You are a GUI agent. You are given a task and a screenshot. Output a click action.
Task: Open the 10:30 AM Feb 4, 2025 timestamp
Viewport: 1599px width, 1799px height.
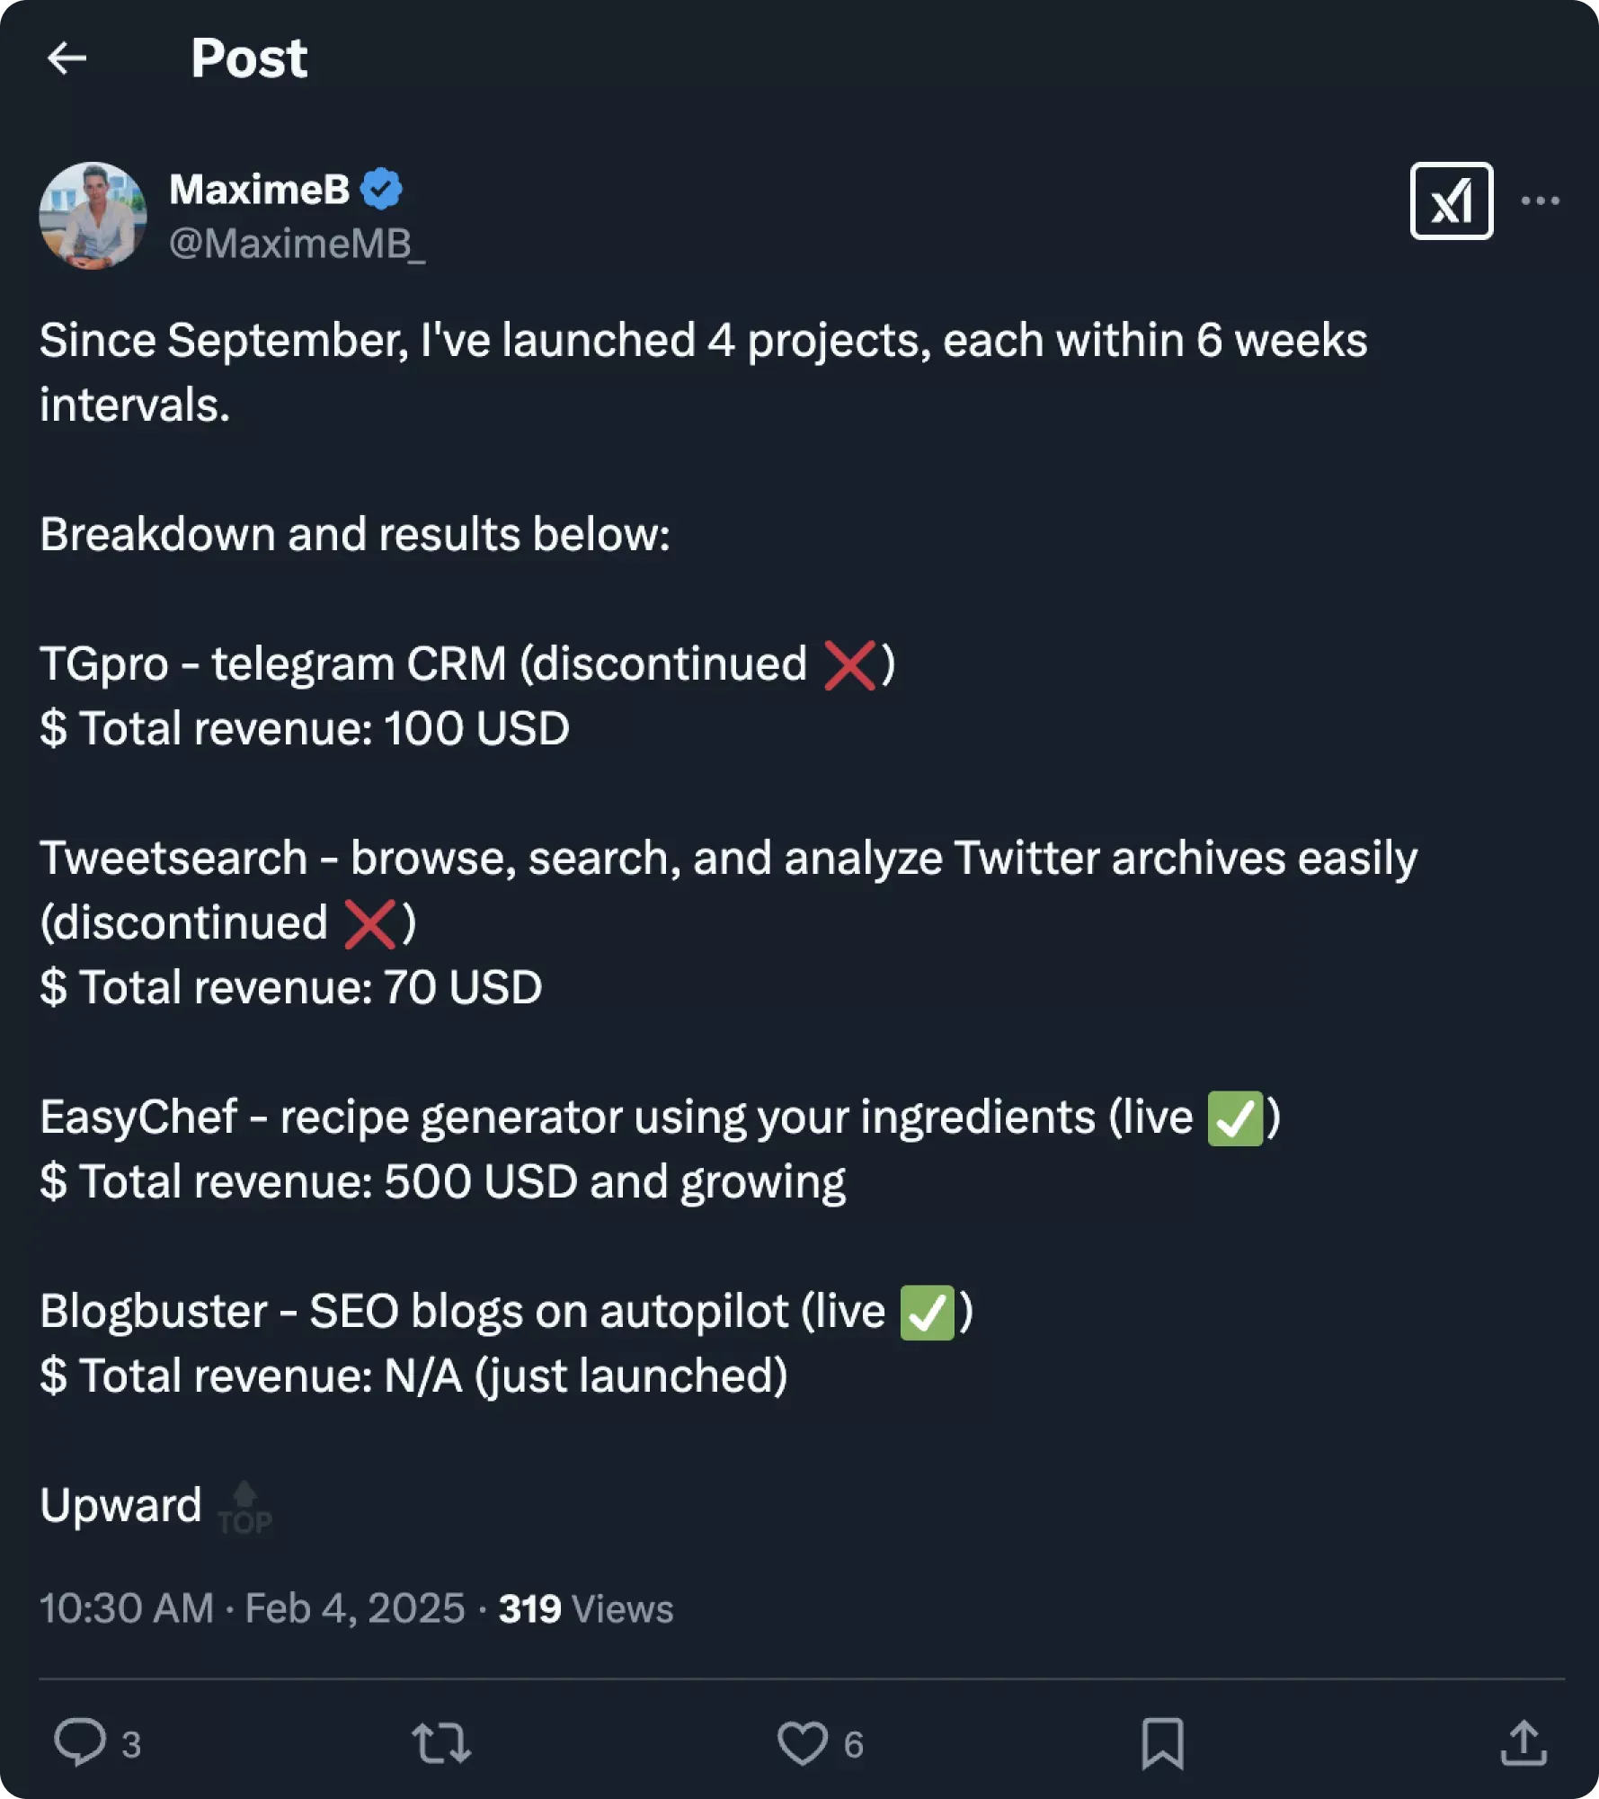click(252, 1608)
